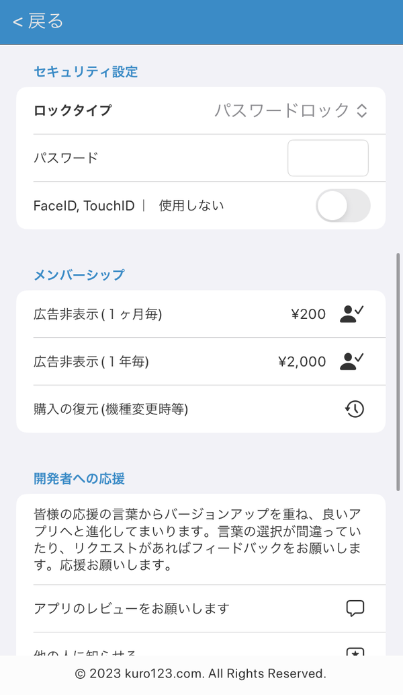Click the ¥200 price label
The height and width of the screenshot is (695, 403).
pos(308,314)
